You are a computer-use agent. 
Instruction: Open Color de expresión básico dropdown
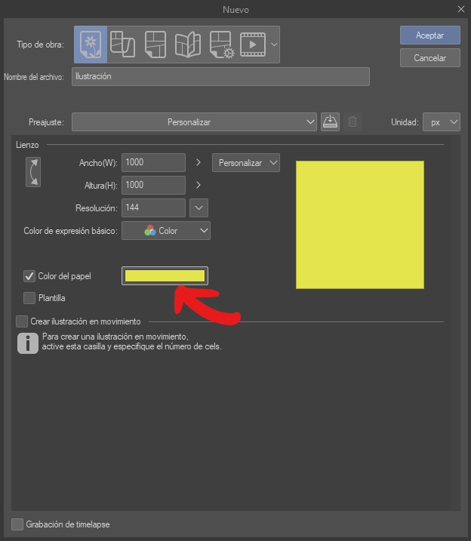point(166,231)
